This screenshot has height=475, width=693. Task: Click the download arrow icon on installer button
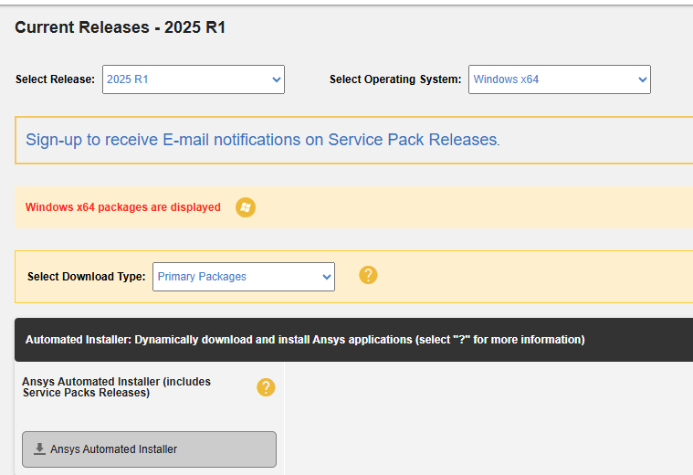pos(39,449)
